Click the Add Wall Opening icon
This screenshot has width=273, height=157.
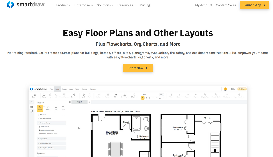point(38,118)
